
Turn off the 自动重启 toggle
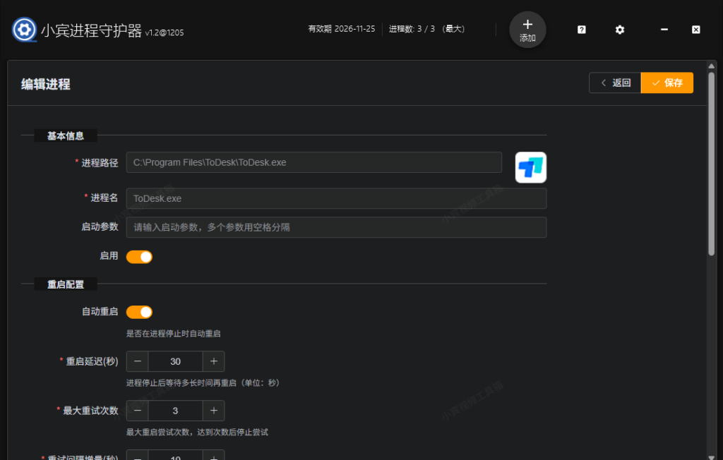(139, 312)
